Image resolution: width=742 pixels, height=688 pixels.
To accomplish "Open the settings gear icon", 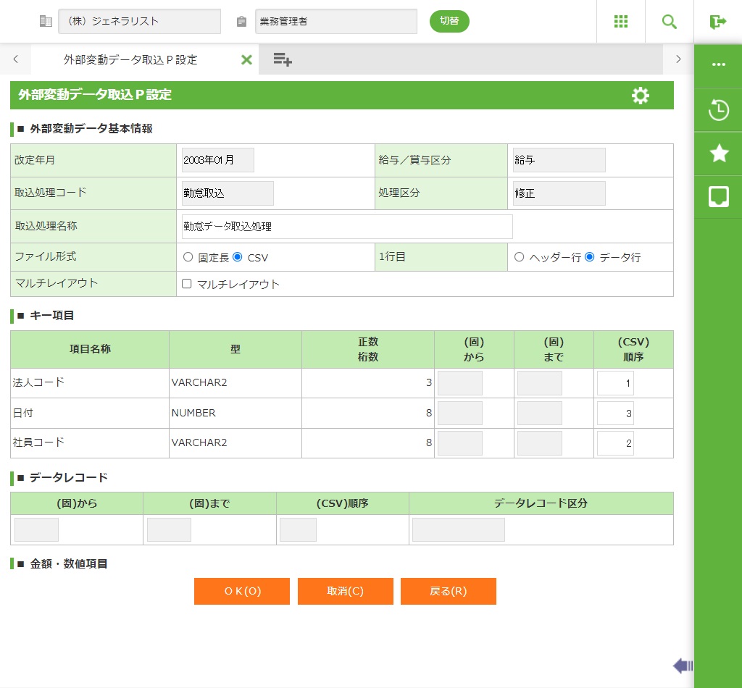I will coord(640,96).
